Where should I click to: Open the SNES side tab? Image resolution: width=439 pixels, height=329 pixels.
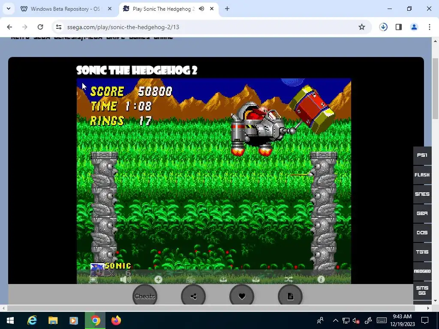coord(422,194)
